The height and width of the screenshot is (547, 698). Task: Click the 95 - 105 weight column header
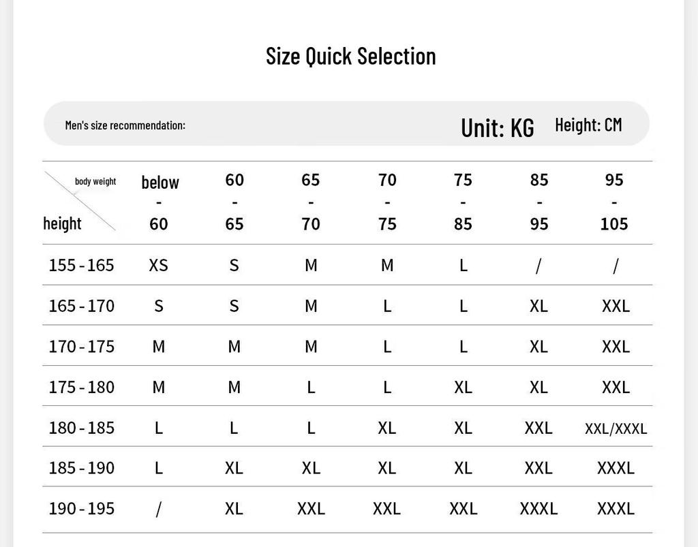point(614,202)
